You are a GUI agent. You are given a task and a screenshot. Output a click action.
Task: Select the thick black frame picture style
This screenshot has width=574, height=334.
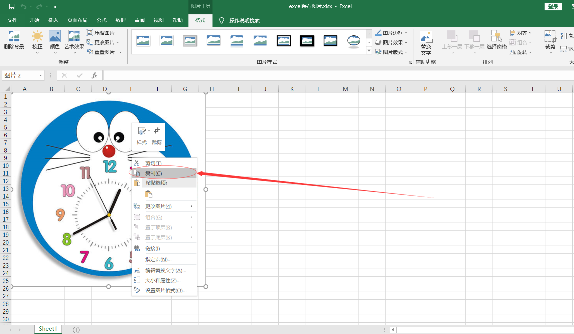[307, 41]
